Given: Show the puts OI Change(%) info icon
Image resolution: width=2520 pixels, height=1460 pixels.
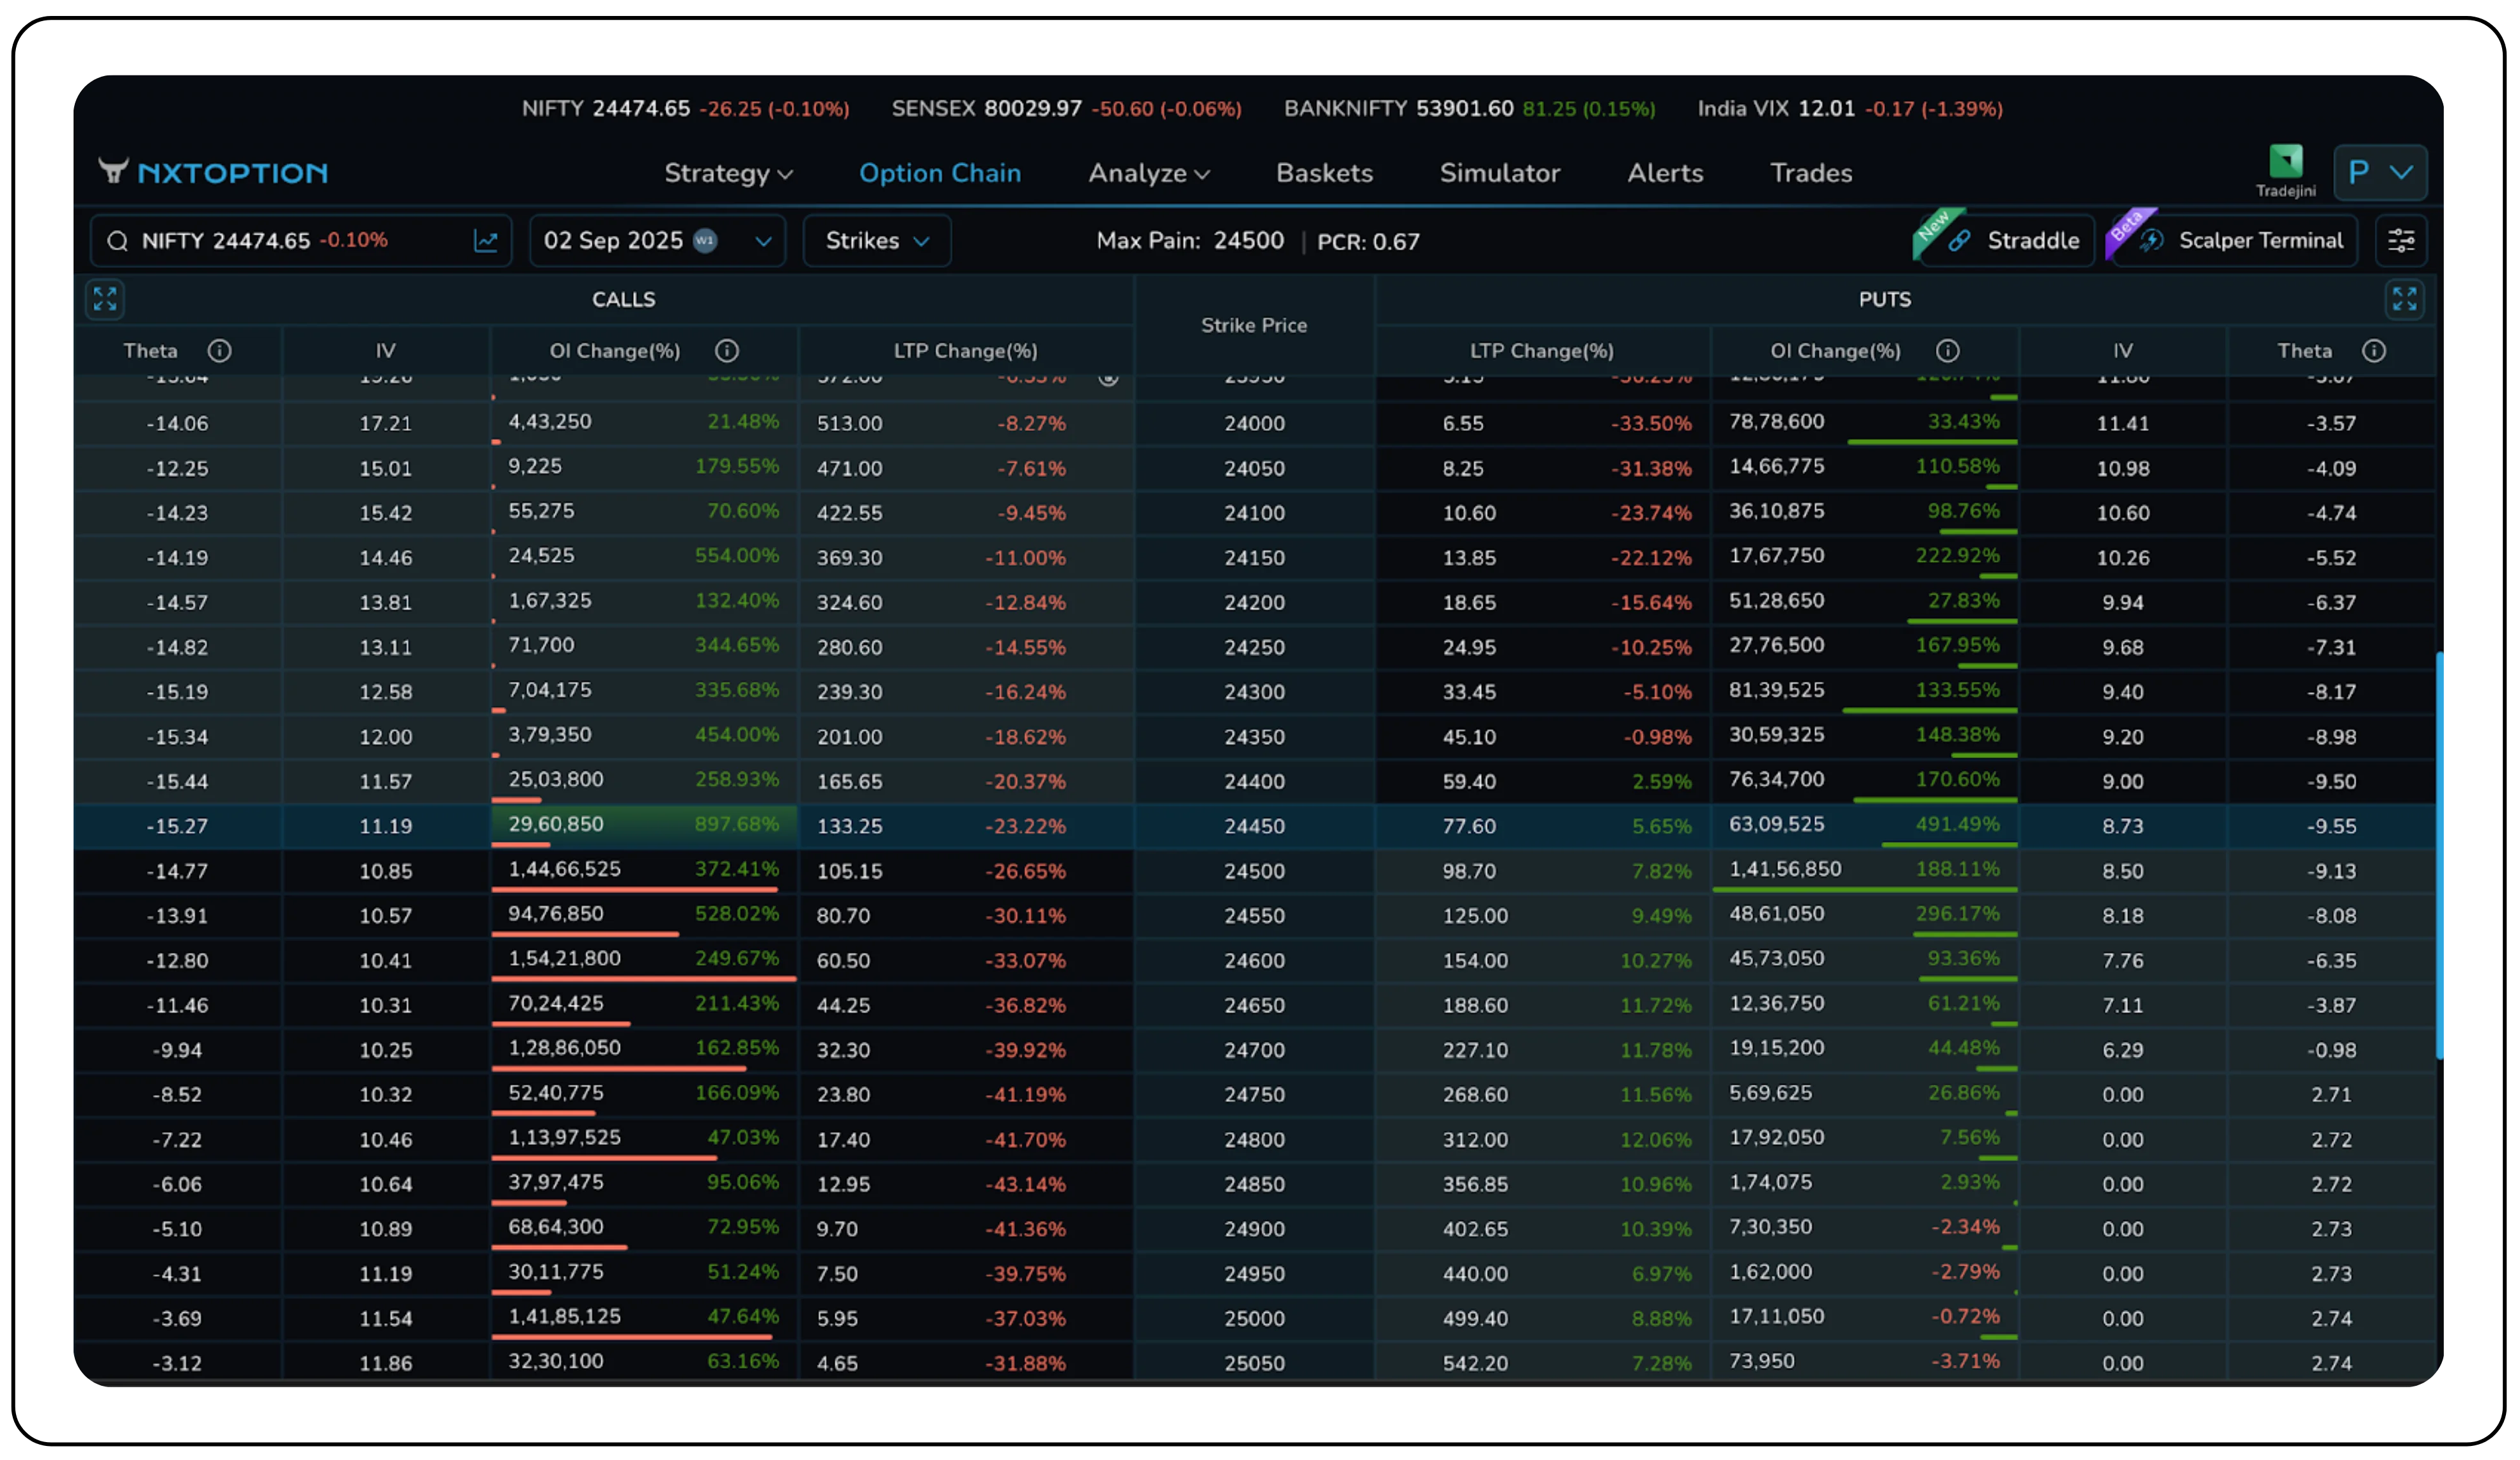Looking at the screenshot, I should coord(1947,351).
